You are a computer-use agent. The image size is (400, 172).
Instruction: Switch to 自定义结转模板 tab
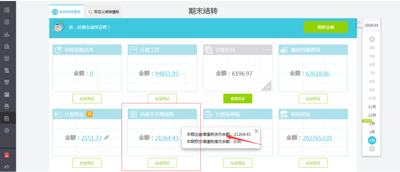pyautogui.click(x=103, y=12)
